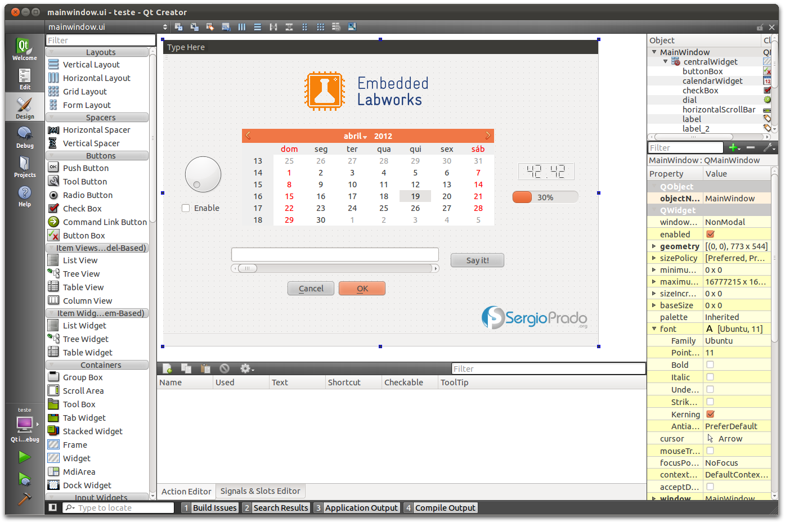Toggle the sidebar icon in status bar
The image size is (785, 522).
click(x=52, y=507)
